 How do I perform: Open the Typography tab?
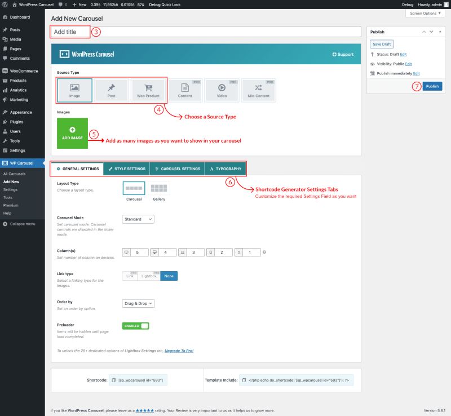pyautogui.click(x=227, y=168)
